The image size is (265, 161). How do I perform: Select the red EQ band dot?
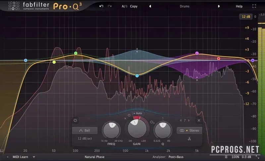pyautogui.click(x=219, y=59)
